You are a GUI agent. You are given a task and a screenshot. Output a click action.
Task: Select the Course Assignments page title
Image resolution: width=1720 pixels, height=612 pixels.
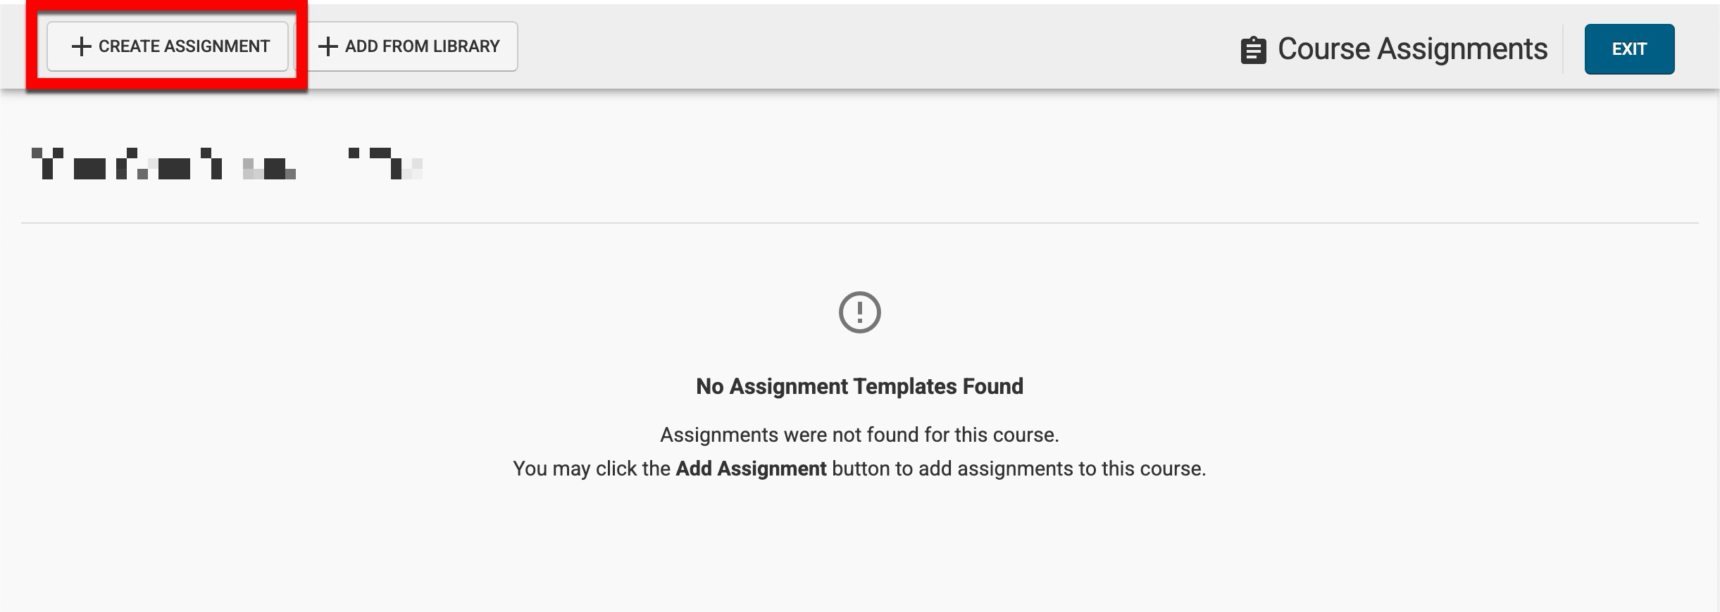point(1412,49)
